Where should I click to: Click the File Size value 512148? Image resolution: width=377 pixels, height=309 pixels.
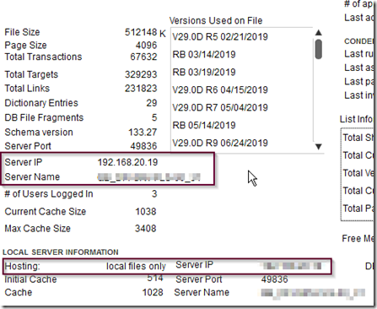click(141, 32)
